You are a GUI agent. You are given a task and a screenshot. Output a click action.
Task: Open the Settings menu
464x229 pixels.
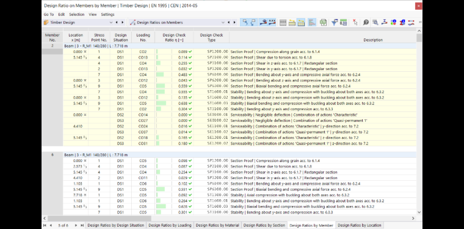[107, 15]
